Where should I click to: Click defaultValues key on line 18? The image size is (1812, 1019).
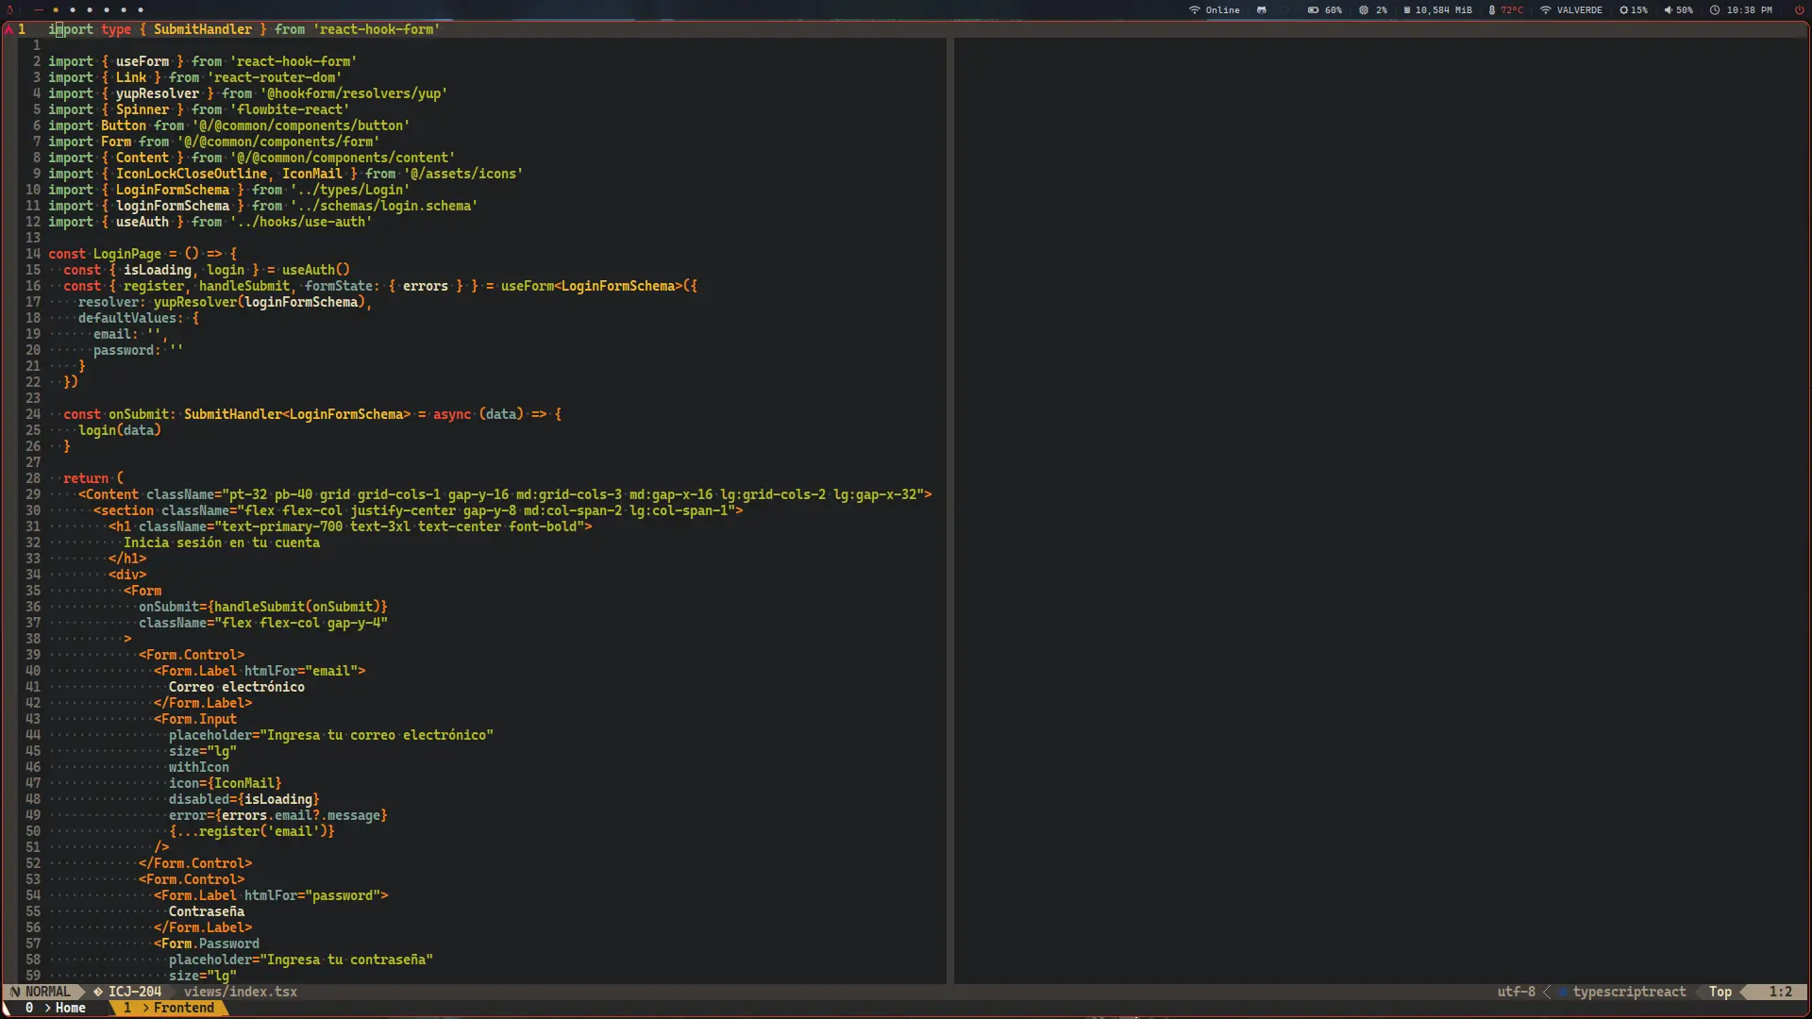127,318
